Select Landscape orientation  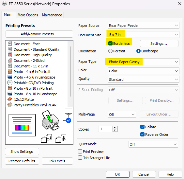point(138,51)
